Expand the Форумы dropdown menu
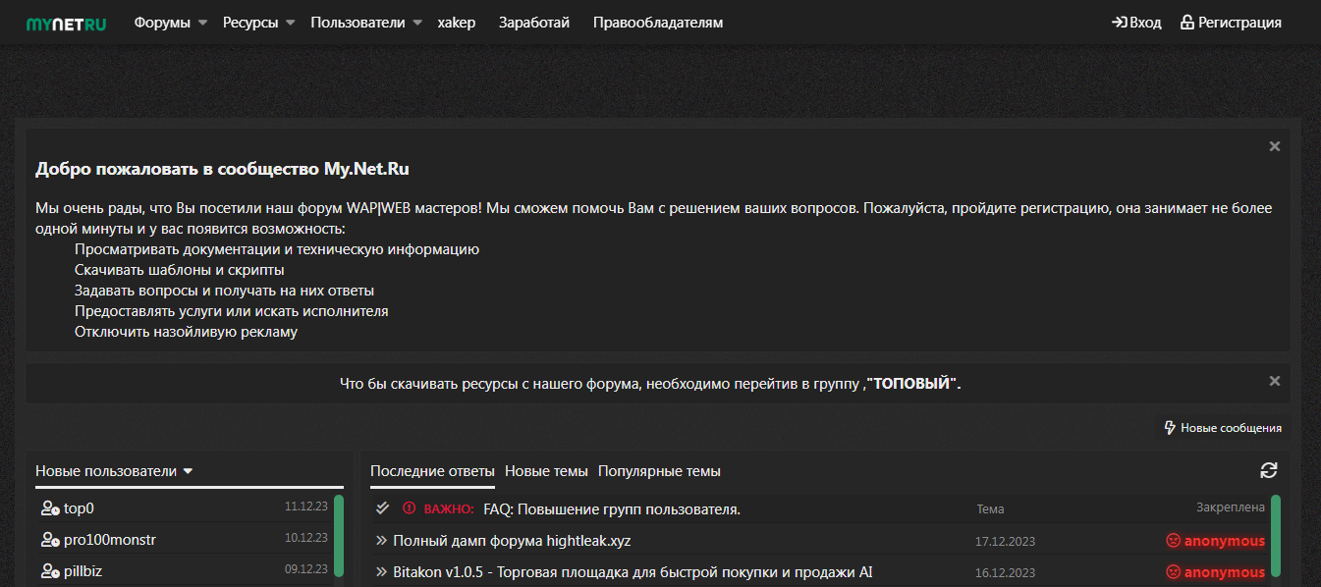This screenshot has width=1321, height=587. (202, 23)
